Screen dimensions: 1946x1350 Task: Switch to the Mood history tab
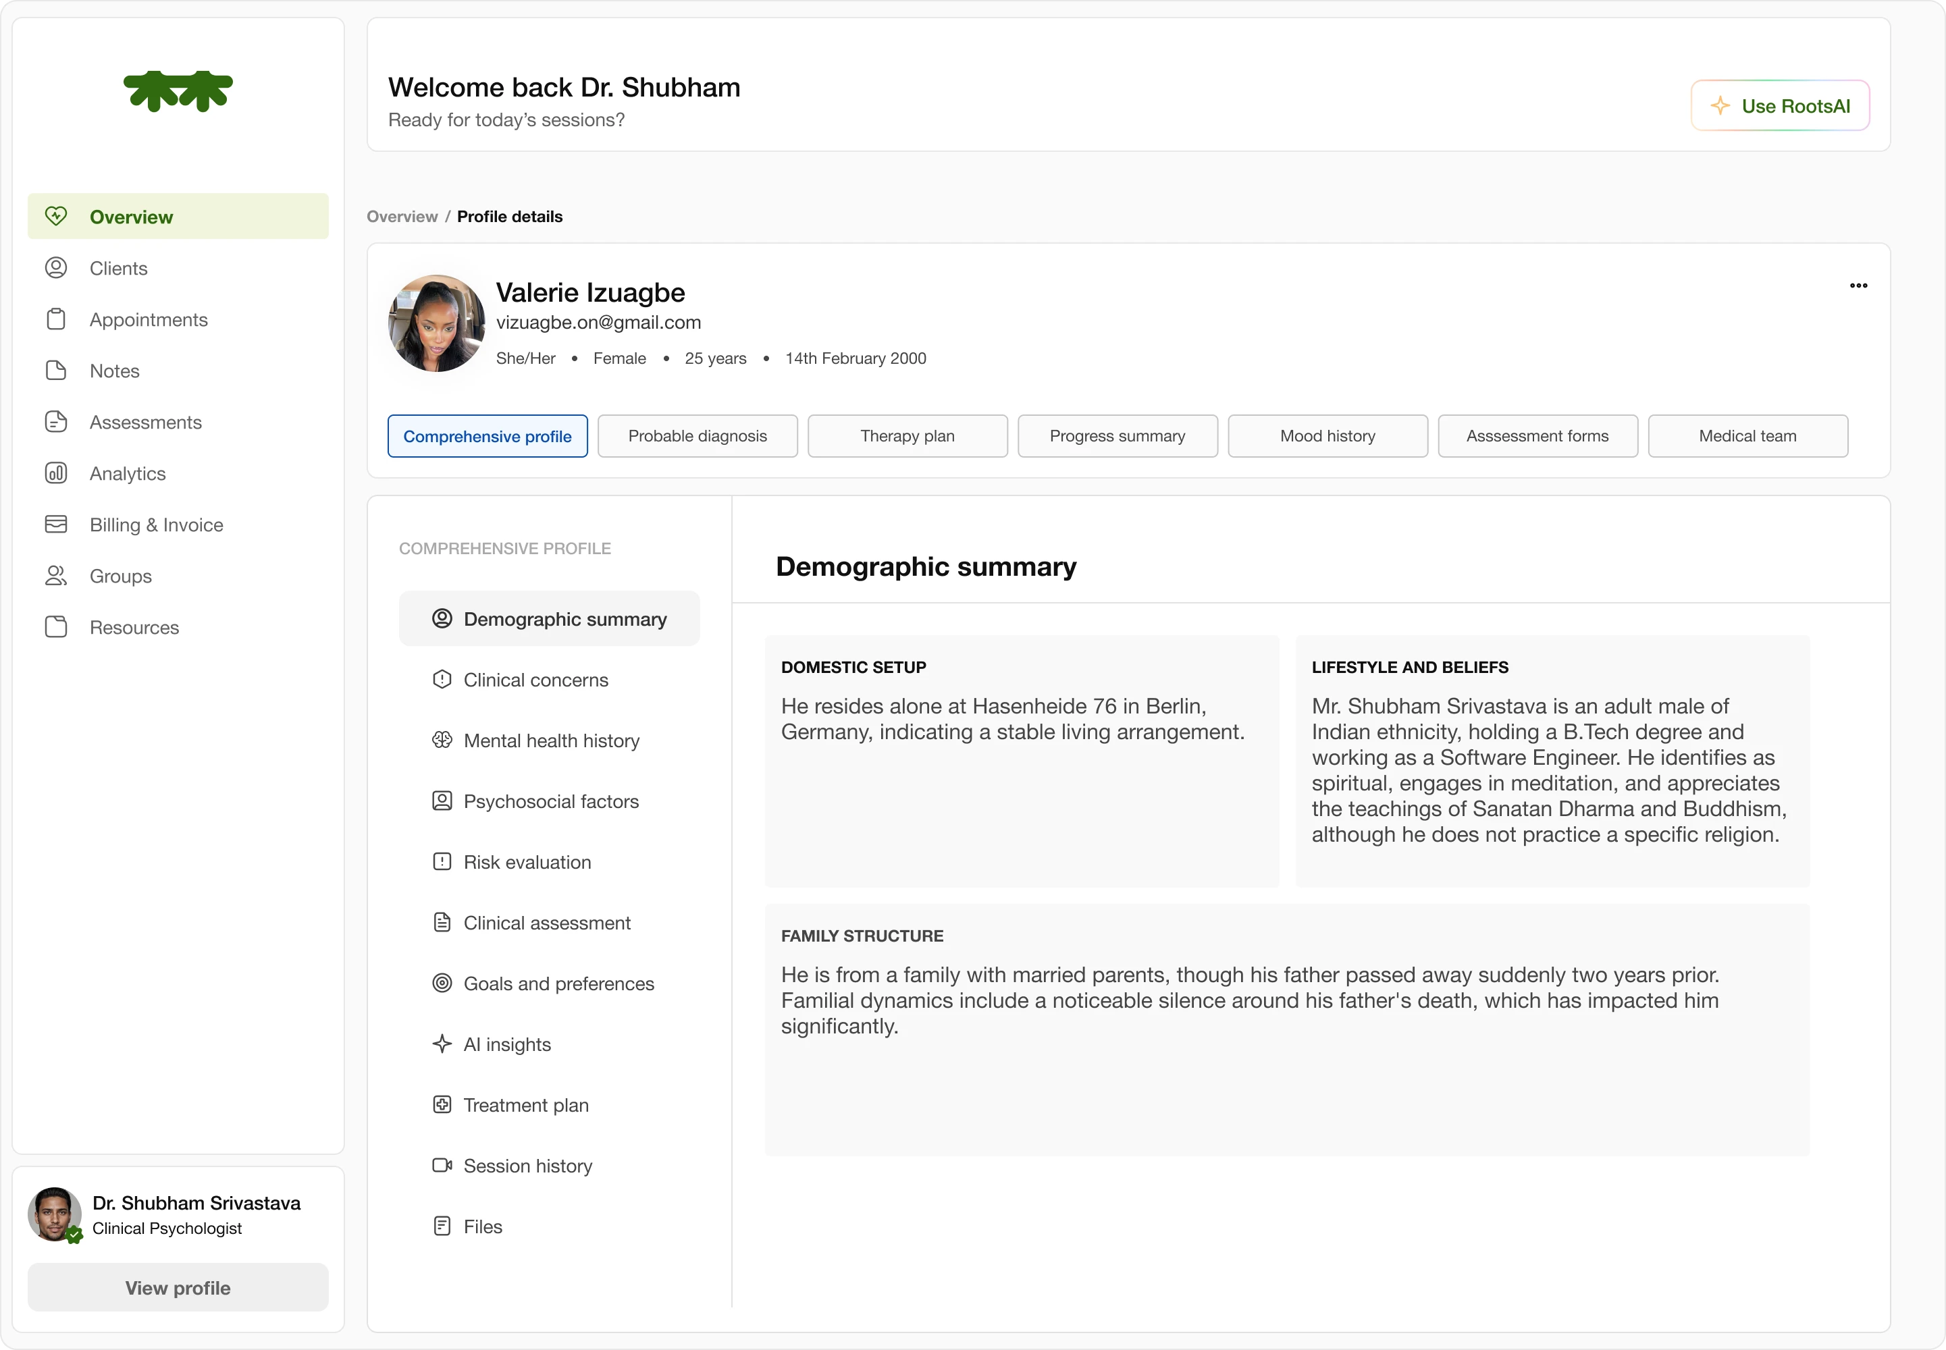point(1327,435)
